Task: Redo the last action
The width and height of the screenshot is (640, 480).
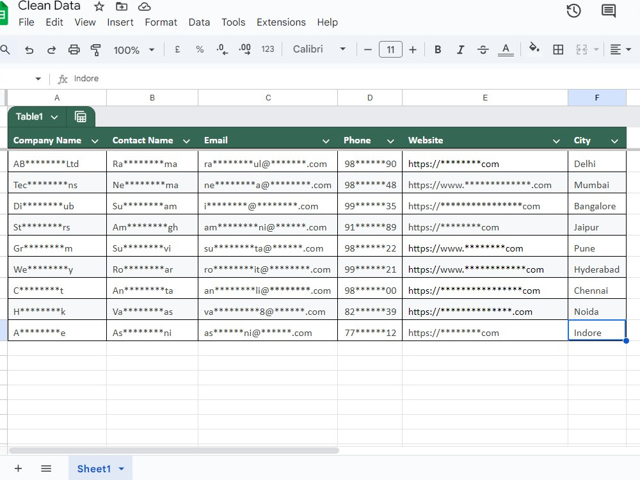Action: coord(51,50)
